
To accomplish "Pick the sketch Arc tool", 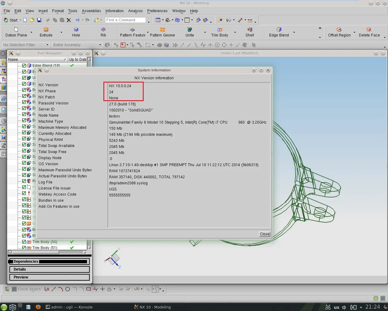I will point(61,289).
